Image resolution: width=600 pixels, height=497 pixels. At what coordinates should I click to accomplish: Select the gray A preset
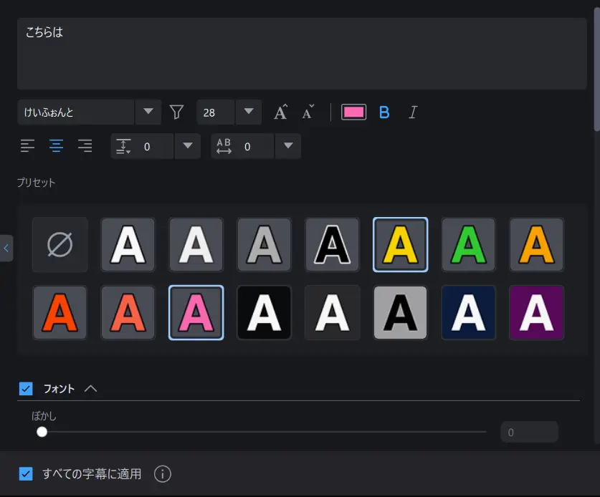(264, 245)
